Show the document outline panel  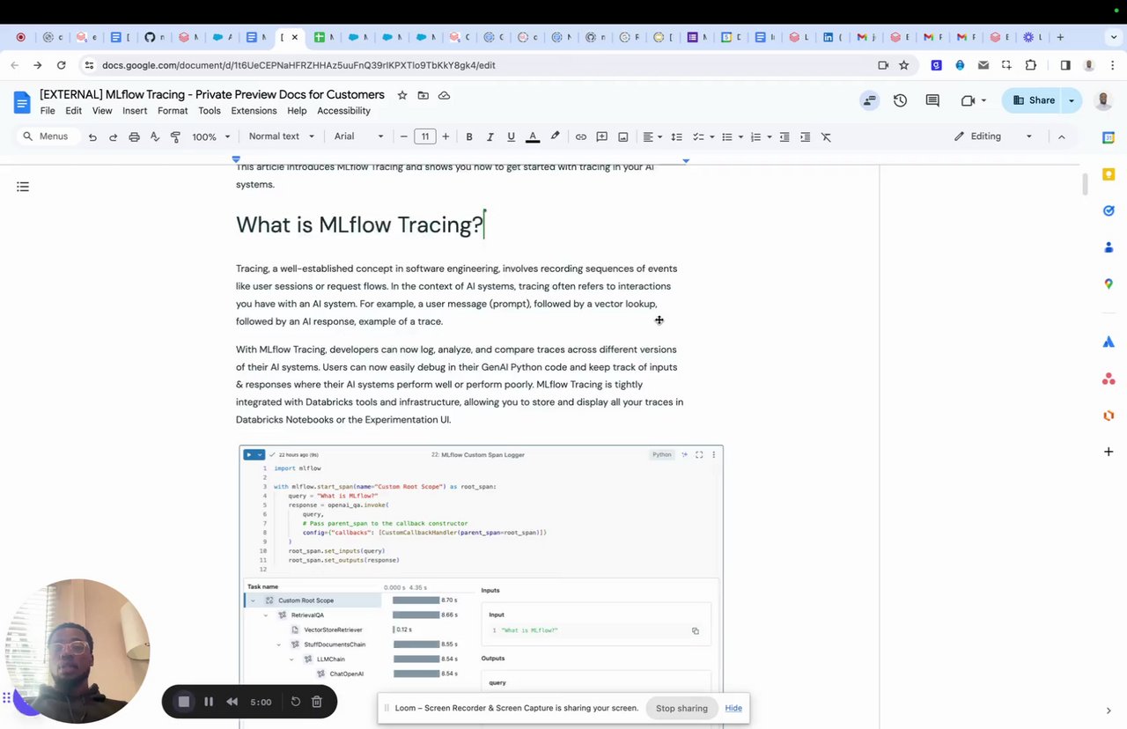click(23, 187)
